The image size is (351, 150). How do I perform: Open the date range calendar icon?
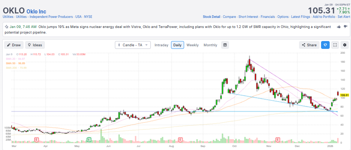[225, 45]
